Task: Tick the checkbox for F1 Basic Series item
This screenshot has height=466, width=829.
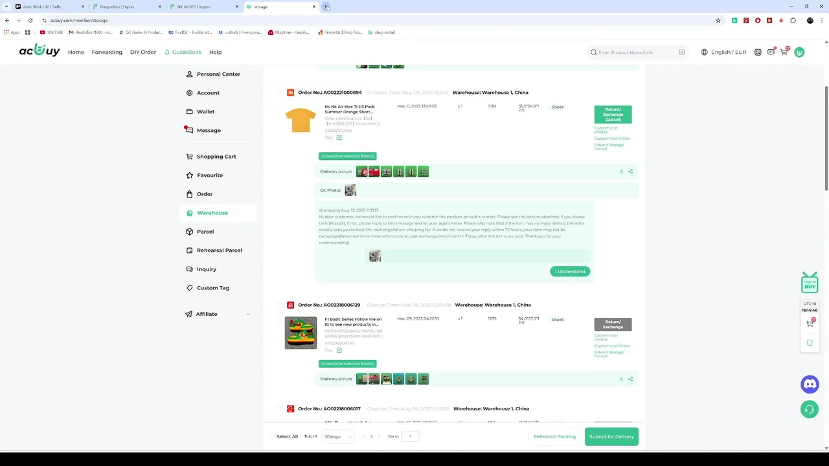Action: pyautogui.click(x=279, y=319)
